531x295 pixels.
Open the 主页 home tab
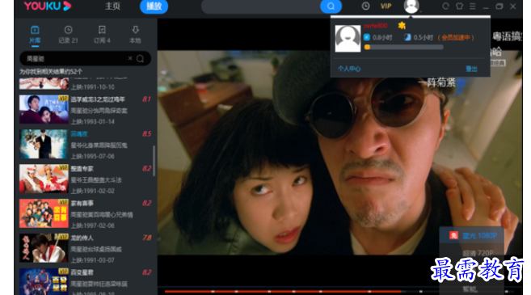pos(112,6)
